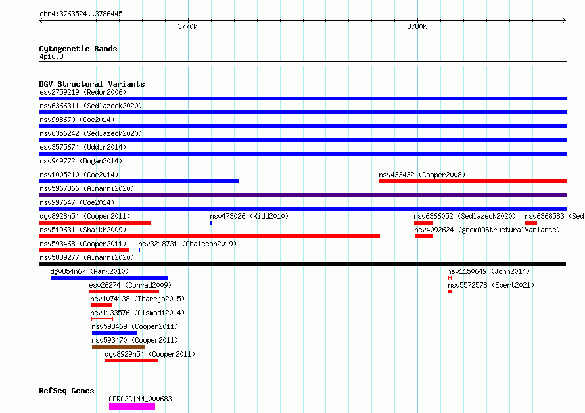Click the 3780k ruler tick label
Viewport: 585px width, 413px height.
pos(417,26)
